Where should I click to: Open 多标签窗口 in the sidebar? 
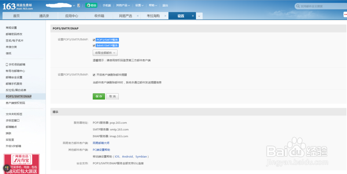tap(12, 121)
